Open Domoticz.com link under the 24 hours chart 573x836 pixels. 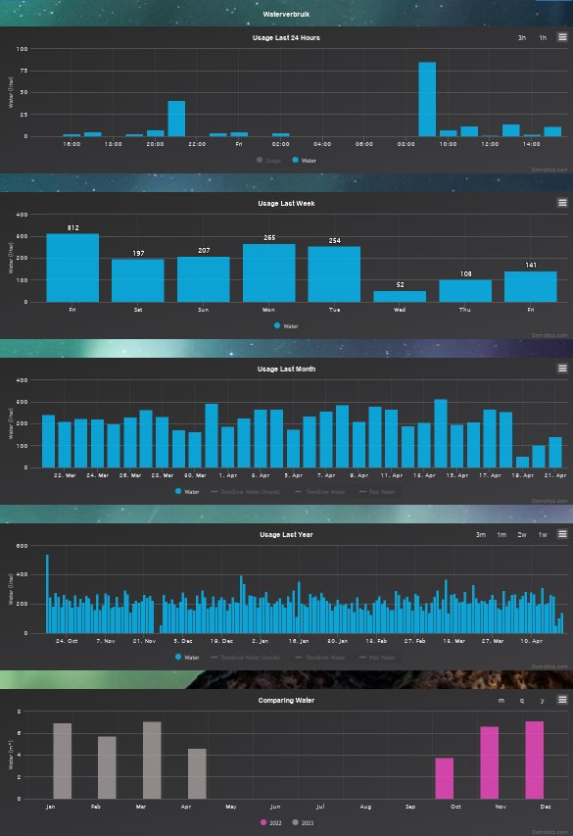pyautogui.click(x=549, y=170)
